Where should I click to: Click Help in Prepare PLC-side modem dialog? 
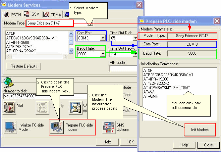184,145
